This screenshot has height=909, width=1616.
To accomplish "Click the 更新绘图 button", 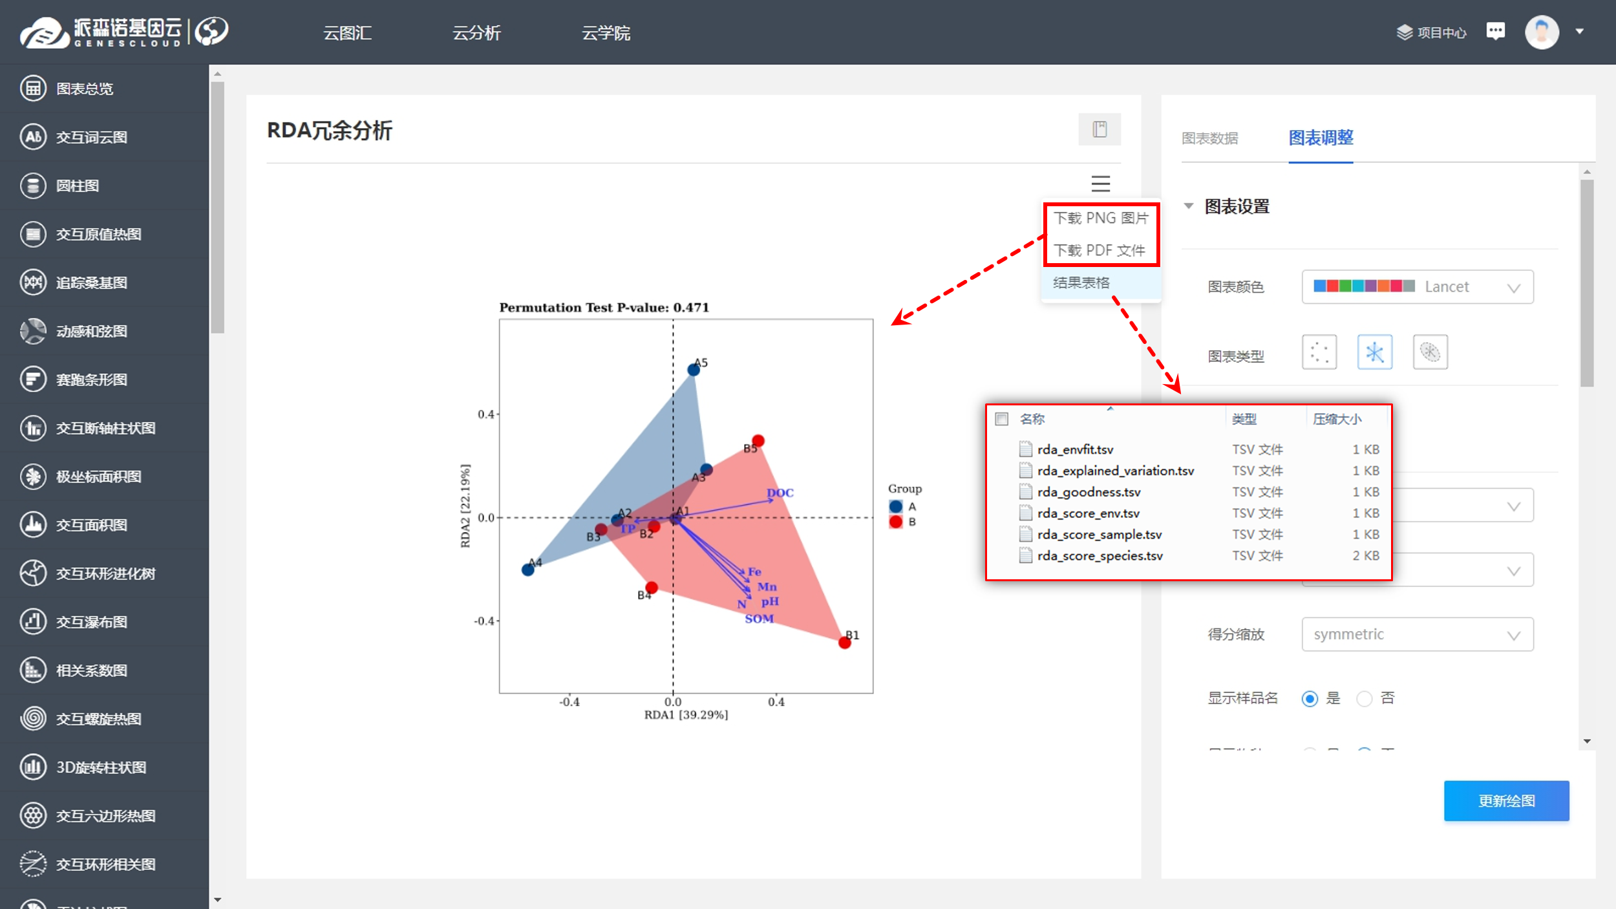I will pos(1506,801).
